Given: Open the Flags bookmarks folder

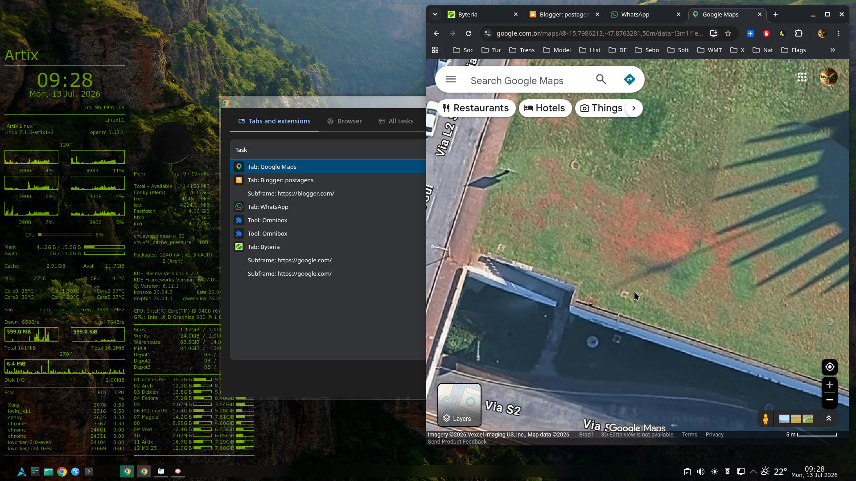Looking at the screenshot, I should tap(794, 50).
